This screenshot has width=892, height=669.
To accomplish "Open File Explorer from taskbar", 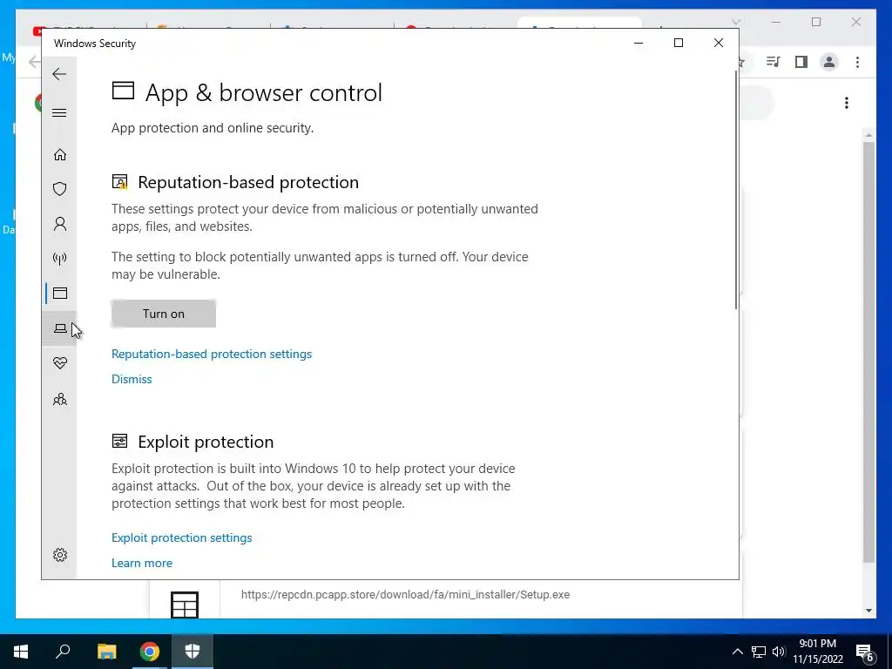I will 106,652.
